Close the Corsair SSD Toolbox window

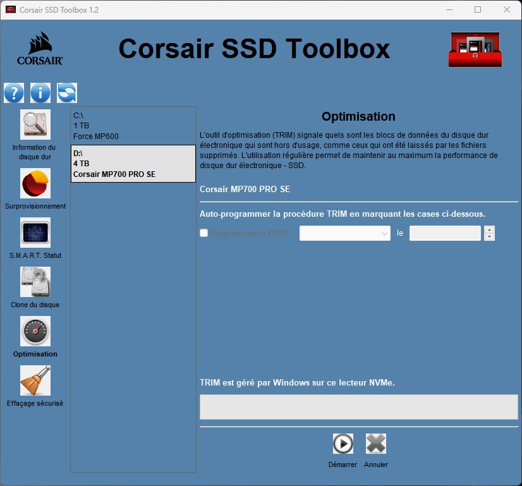pos(507,9)
